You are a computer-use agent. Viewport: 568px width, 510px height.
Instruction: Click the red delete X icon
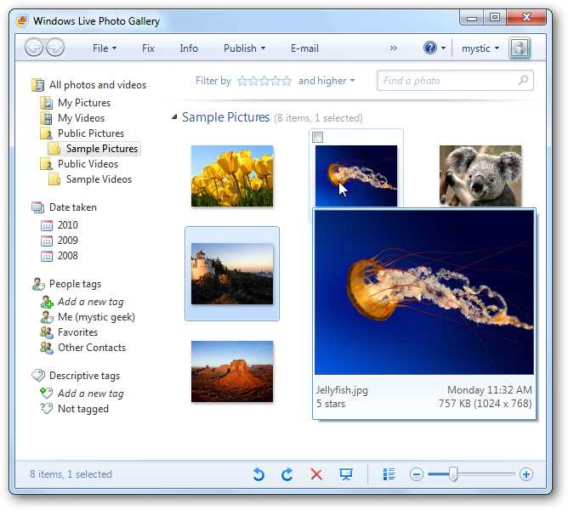pos(316,474)
